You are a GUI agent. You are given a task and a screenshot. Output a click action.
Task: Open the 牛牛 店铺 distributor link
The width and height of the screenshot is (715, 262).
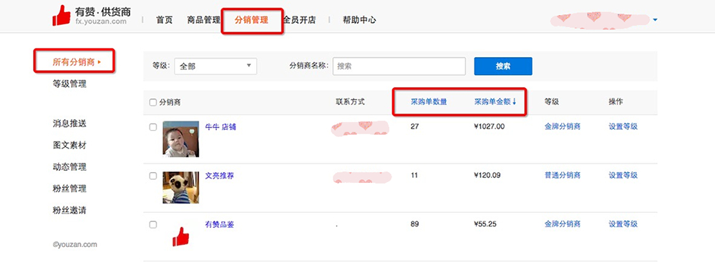tap(220, 127)
